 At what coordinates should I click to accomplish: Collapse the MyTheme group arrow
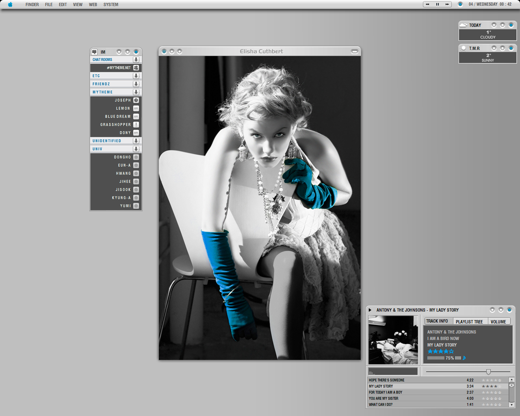tap(136, 92)
